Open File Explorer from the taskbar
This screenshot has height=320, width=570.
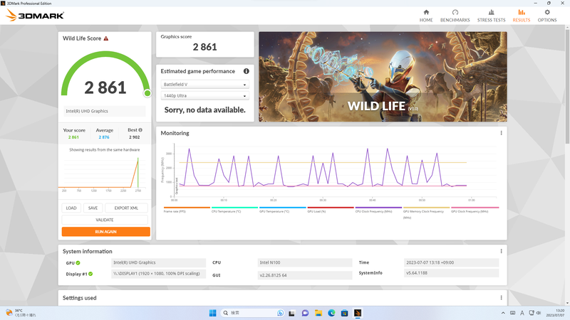318,313
